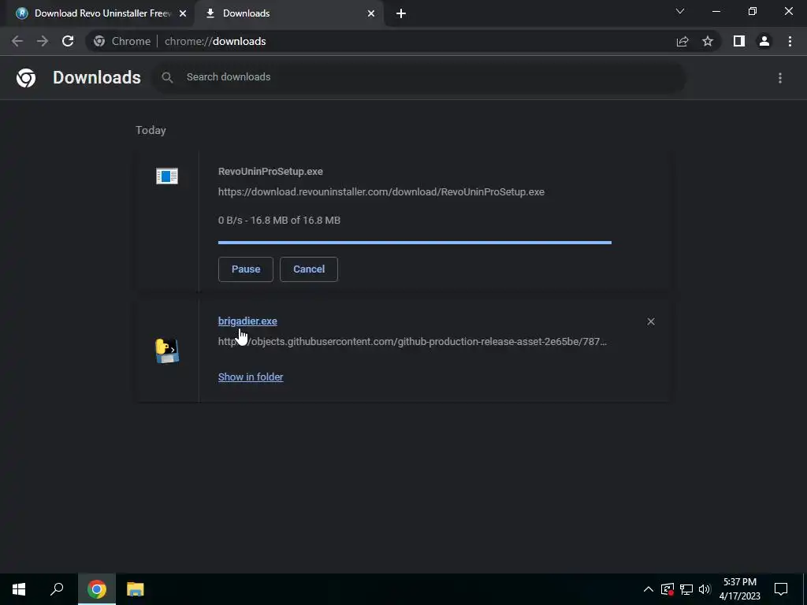807x605 pixels.
Task: Open the notification center icon
Action: point(781,589)
